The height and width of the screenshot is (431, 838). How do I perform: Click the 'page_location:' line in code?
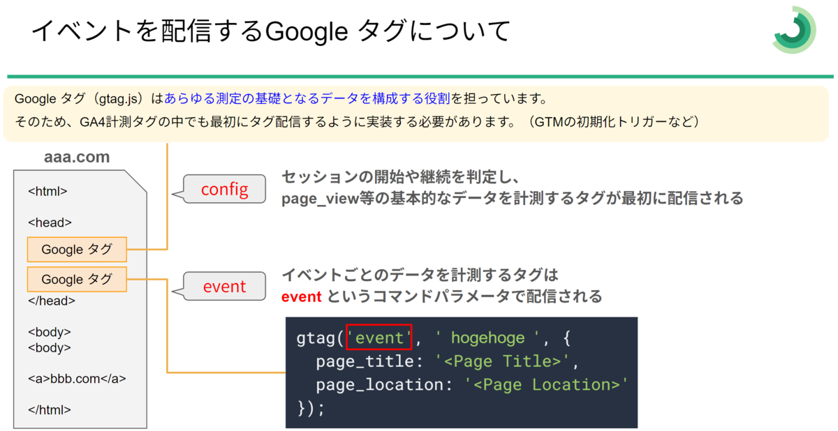point(471,384)
